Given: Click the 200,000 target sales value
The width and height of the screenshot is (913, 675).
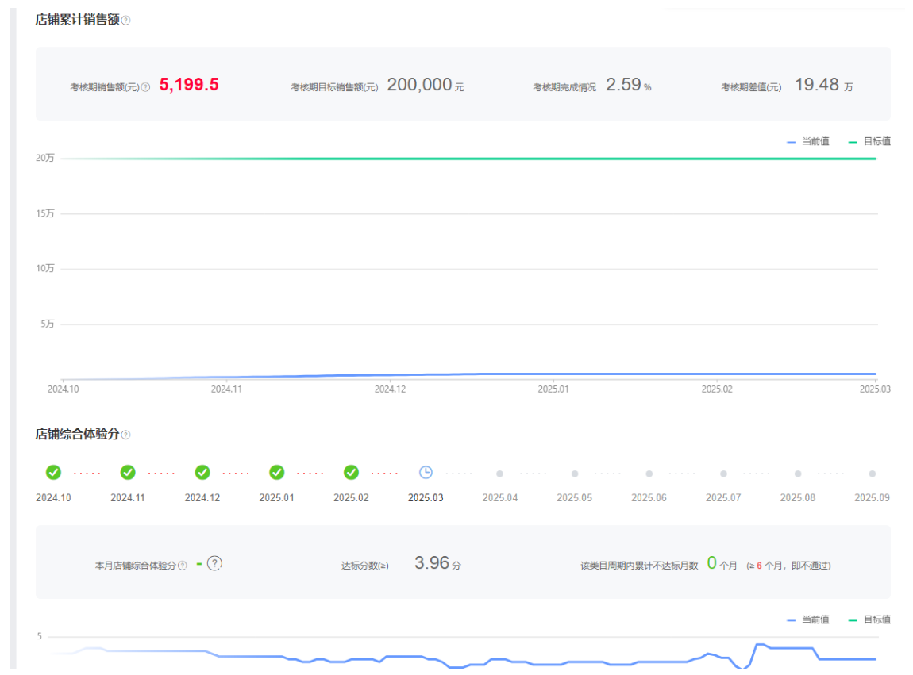Looking at the screenshot, I should tap(419, 85).
